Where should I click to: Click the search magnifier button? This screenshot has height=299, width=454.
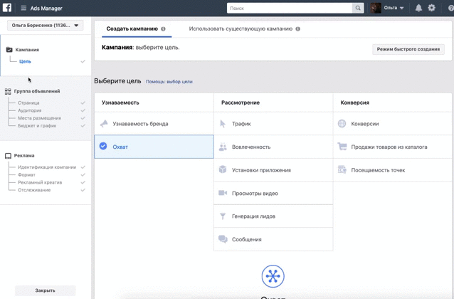(x=358, y=8)
